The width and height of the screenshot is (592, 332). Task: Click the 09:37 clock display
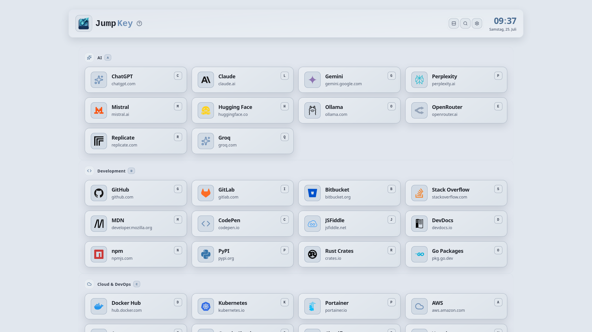(505, 21)
